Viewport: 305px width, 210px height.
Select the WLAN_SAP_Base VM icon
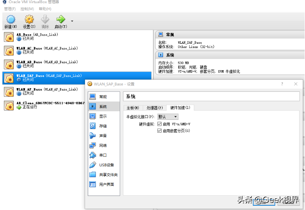click(9, 78)
